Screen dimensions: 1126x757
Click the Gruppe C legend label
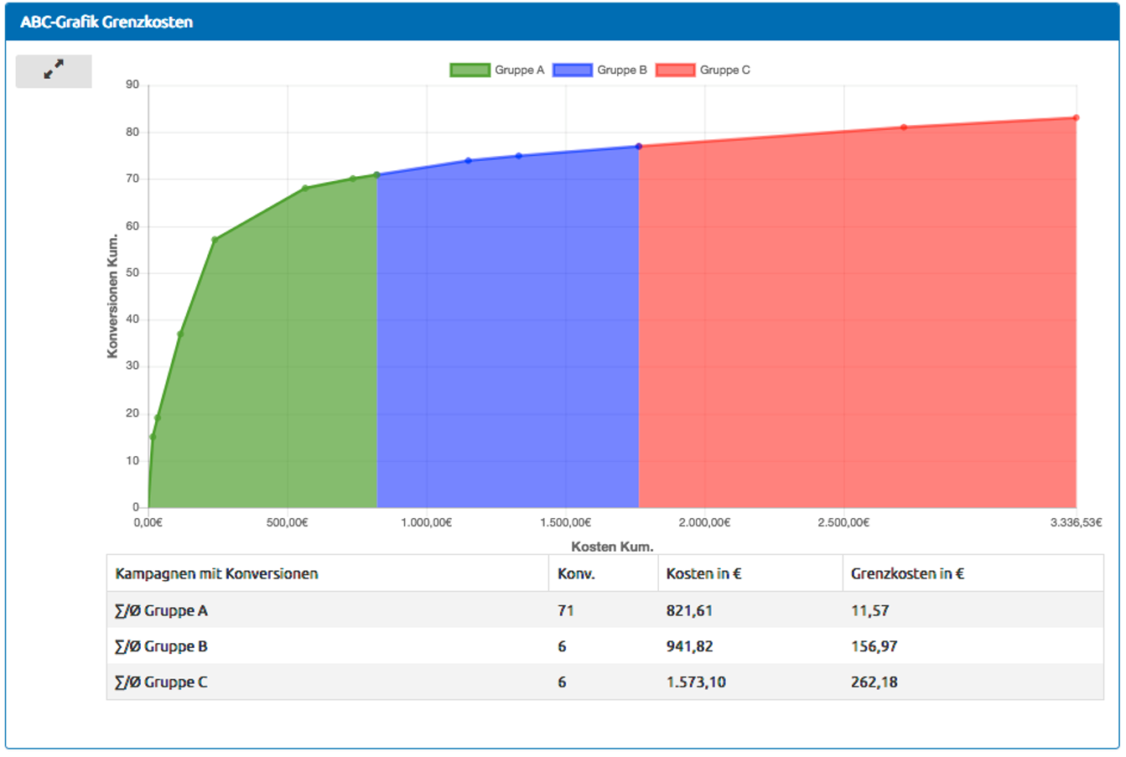(x=725, y=70)
